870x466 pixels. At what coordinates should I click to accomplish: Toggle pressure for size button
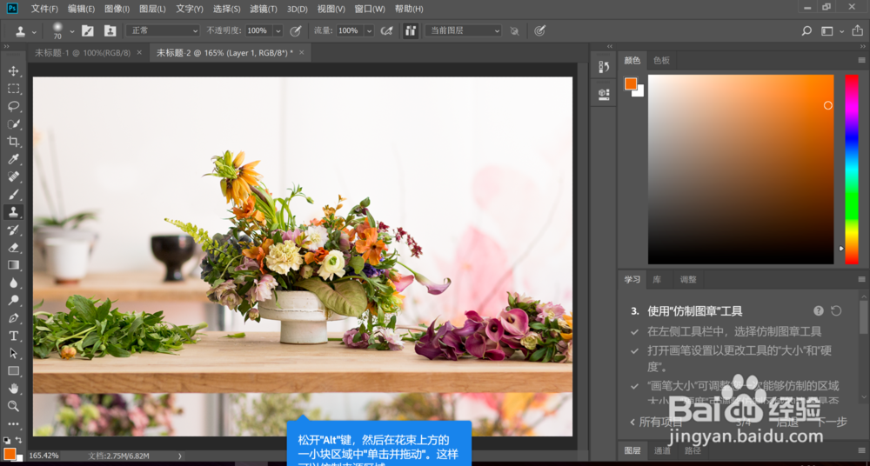pos(539,31)
